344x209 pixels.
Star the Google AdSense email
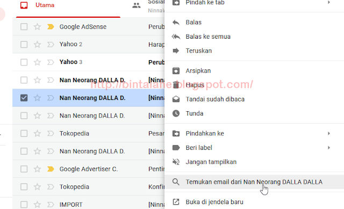(37, 27)
